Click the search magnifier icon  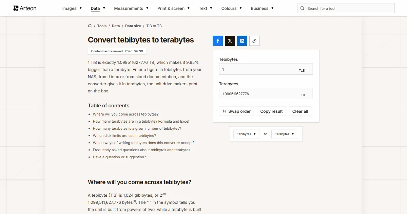click(x=303, y=8)
